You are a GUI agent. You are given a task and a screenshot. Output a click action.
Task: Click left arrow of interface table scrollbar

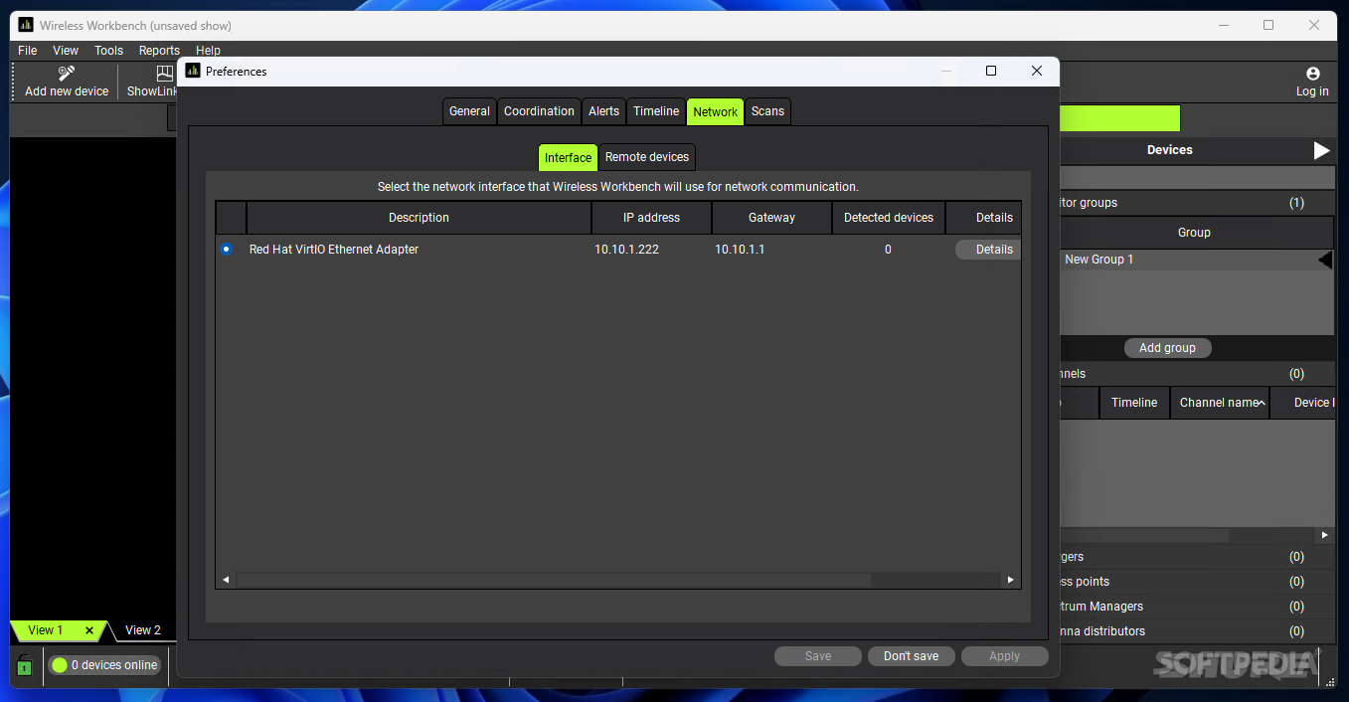[x=226, y=580]
